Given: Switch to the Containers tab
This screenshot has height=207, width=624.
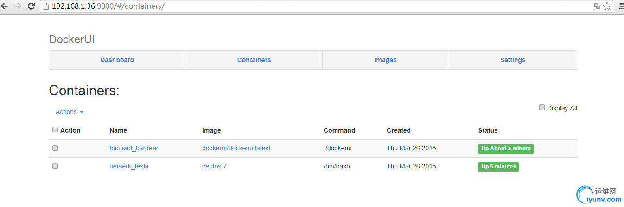Looking at the screenshot, I should point(254,60).
